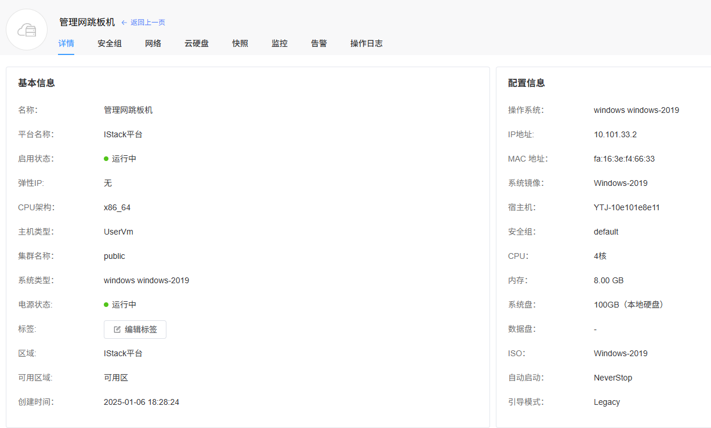Click the MAC address fa:16:3e:f4:66:33
This screenshot has width=711, height=428.
point(624,159)
